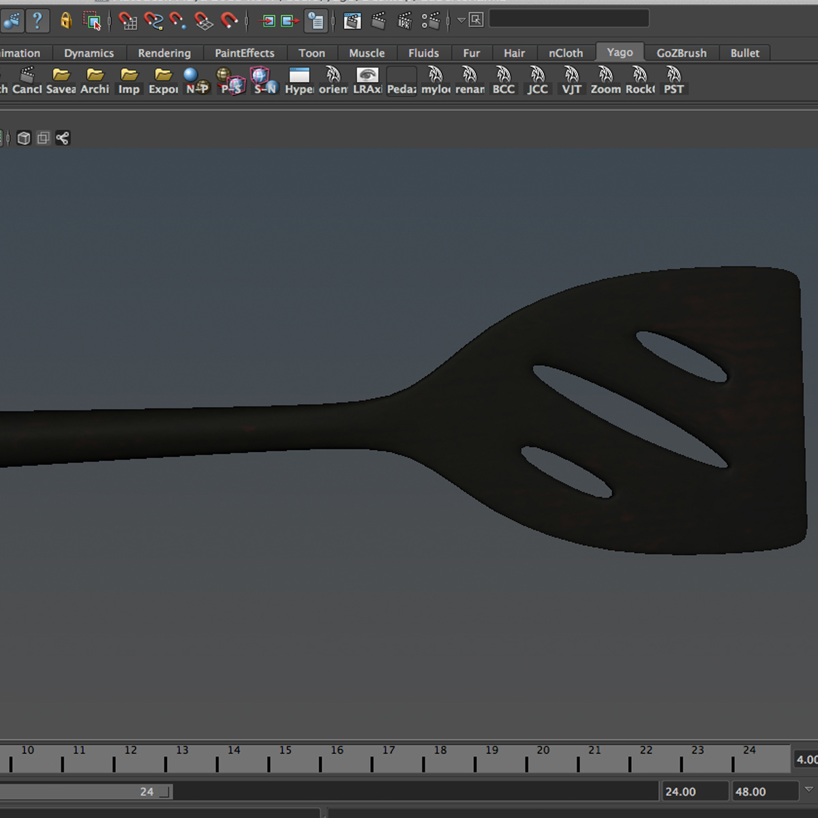
Task: Enable snap to points magnet
Action: click(178, 21)
